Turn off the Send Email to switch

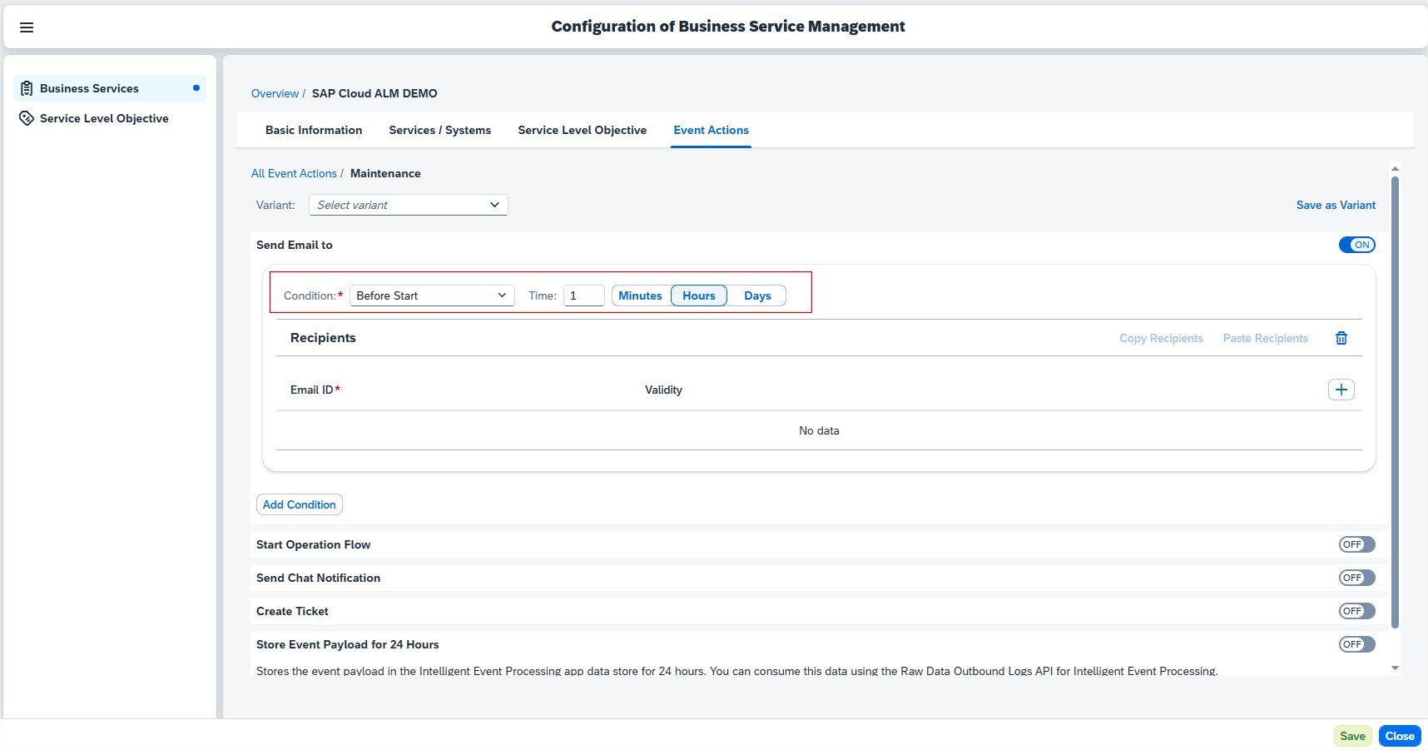pos(1356,245)
